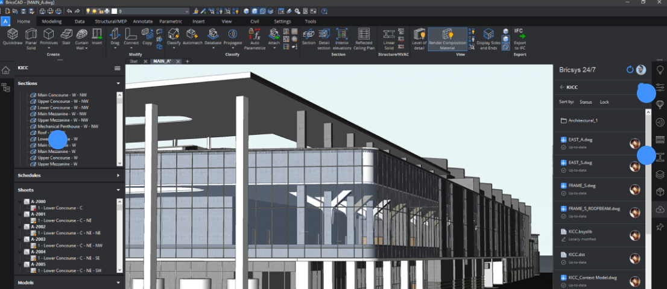The width and height of the screenshot is (667, 289).
Task: Toggle Level of detail view
Action: [419, 37]
